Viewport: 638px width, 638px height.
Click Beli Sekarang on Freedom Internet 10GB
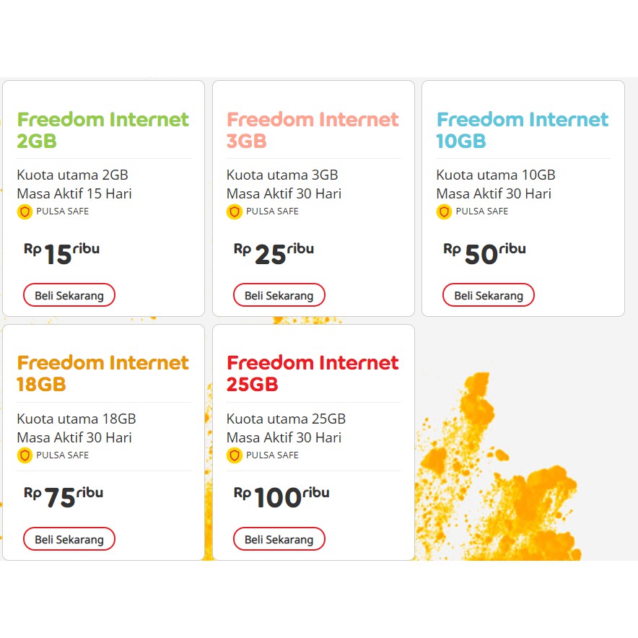[x=488, y=294]
